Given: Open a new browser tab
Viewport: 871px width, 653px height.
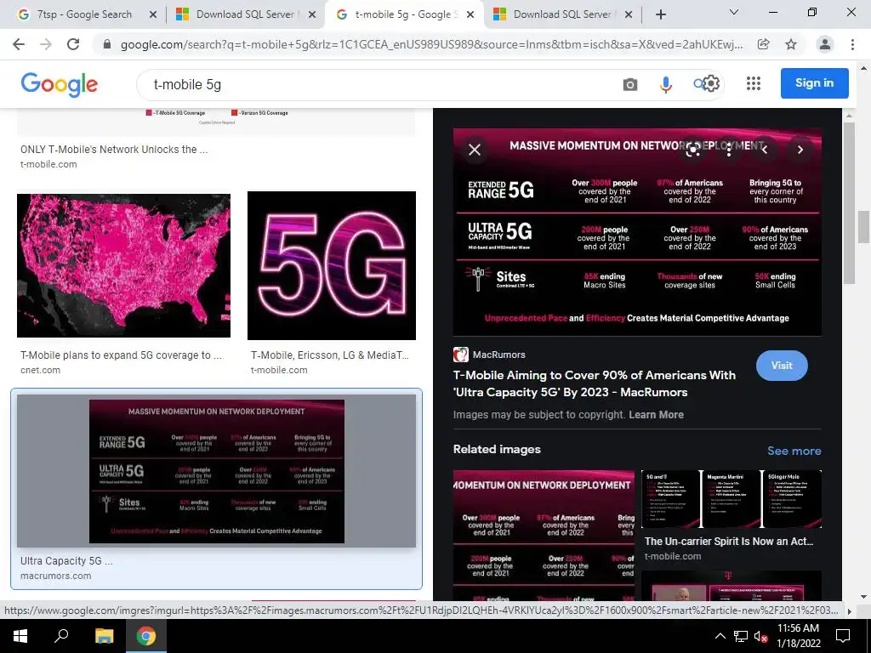Looking at the screenshot, I should (660, 14).
